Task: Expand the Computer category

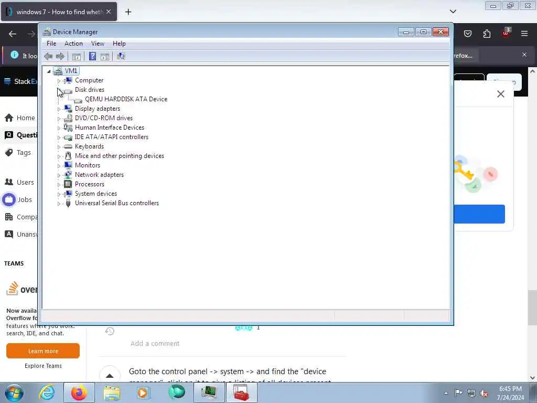Action: (x=59, y=81)
